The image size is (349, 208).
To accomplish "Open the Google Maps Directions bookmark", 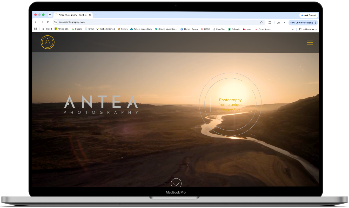I will [166, 29].
